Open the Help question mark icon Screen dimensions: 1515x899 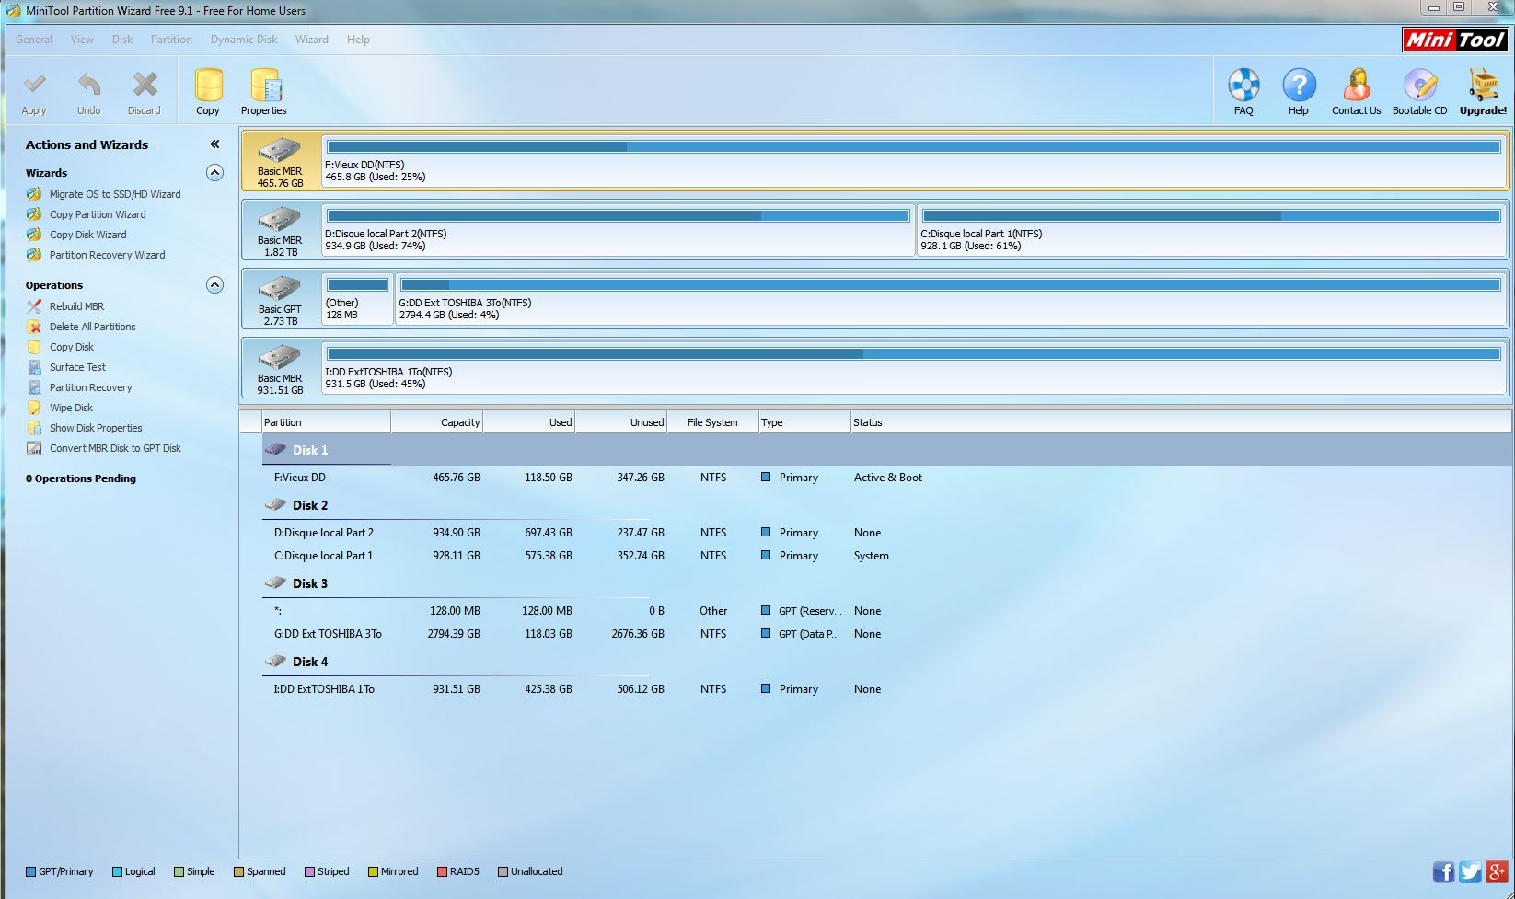(1299, 85)
